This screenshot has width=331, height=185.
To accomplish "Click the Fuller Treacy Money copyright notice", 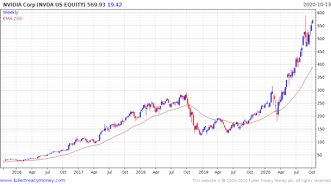I will (261, 181).
